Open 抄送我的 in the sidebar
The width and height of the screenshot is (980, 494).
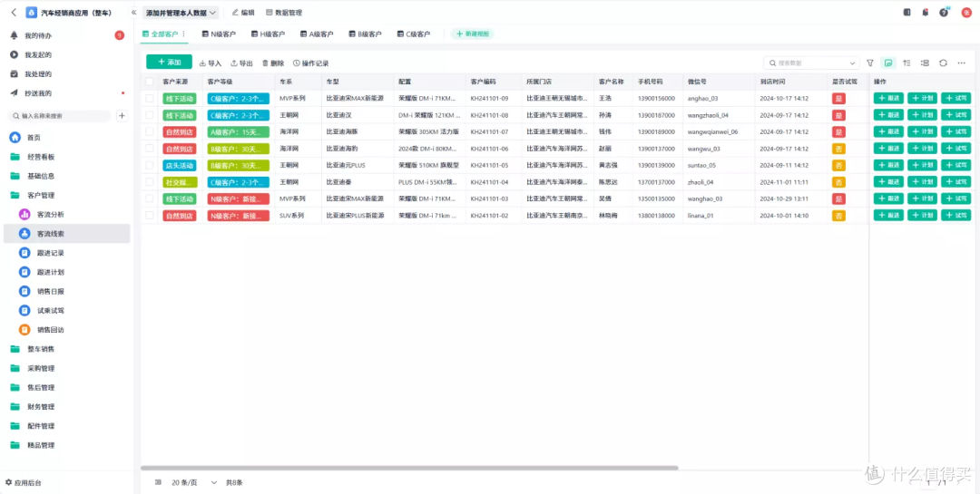click(37, 93)
